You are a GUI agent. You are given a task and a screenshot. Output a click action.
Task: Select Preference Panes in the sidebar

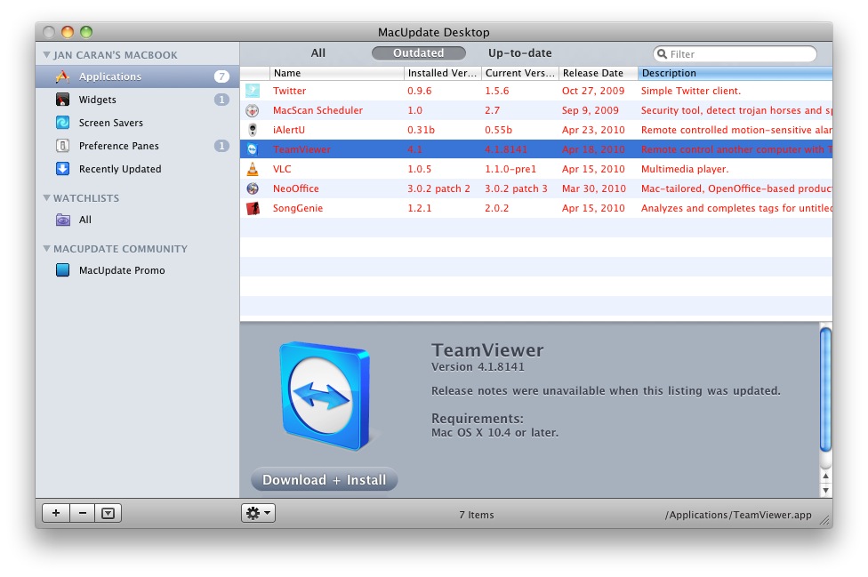pos(137,146)
